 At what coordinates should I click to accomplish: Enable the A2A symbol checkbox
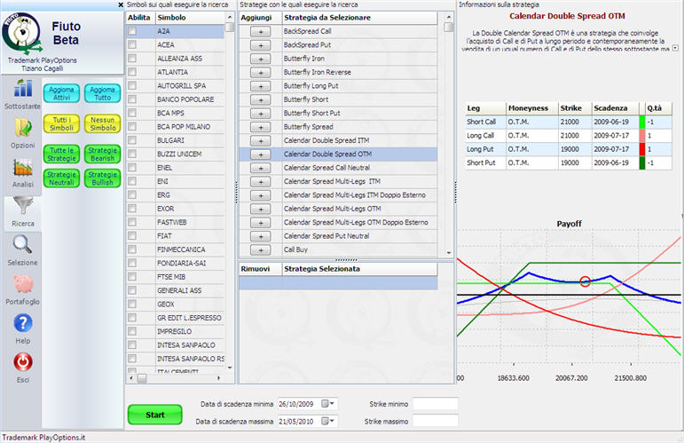tap(132, 31)
